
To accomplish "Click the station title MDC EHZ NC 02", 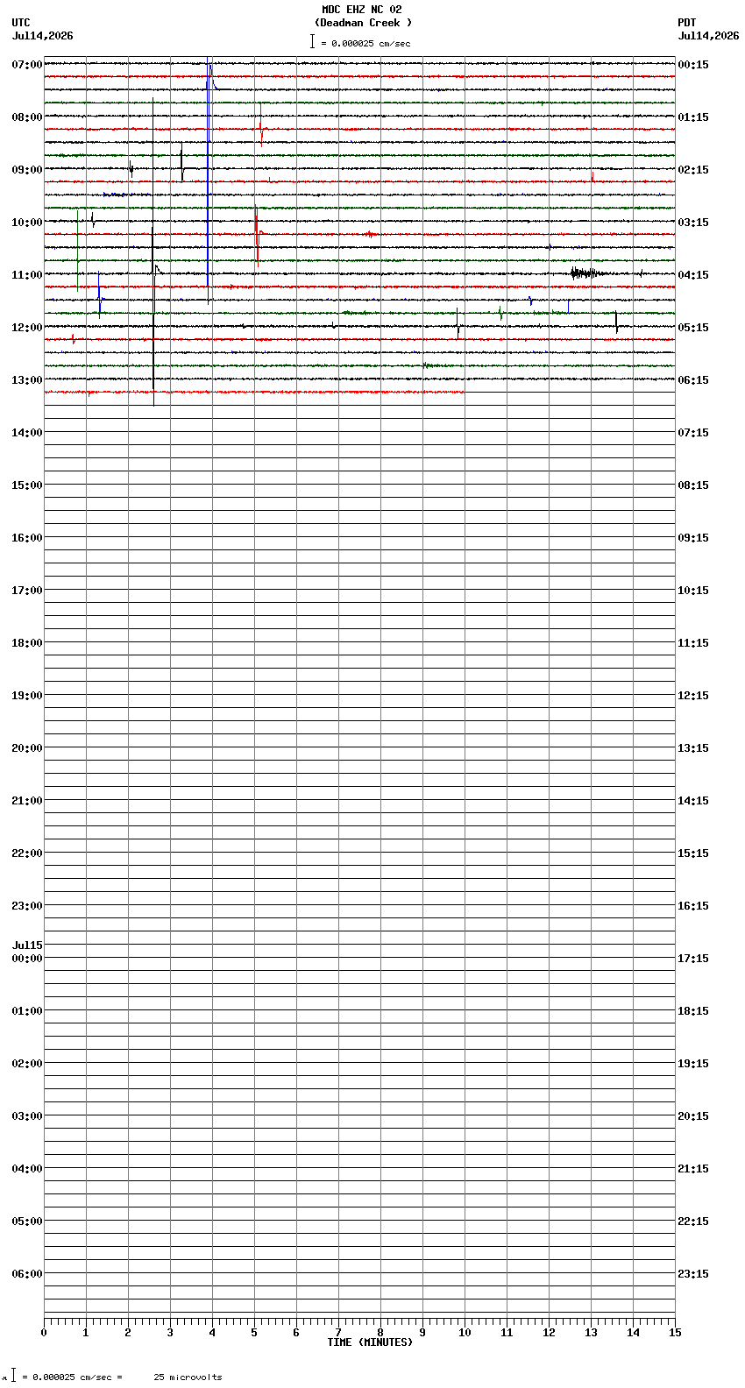I will click(361, 10).
